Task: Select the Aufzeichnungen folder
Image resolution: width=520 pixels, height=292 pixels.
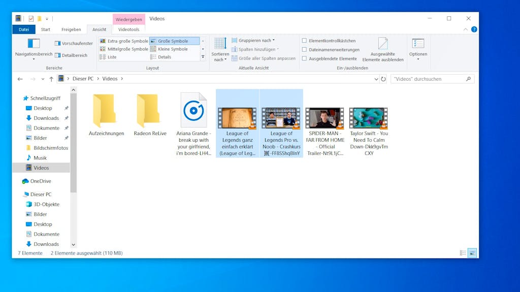Action: point(106,114)
